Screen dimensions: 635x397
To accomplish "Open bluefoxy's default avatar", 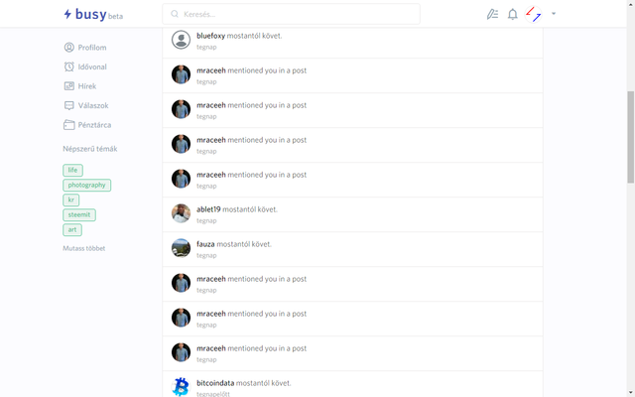I will click(x=181, y=40).
